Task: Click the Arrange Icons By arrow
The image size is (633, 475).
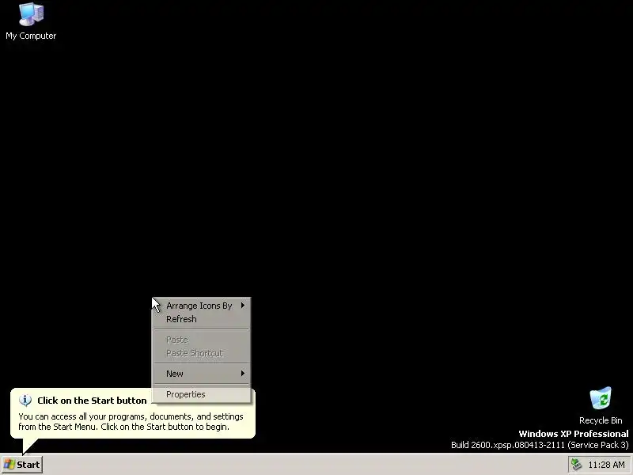Action: 243,306
